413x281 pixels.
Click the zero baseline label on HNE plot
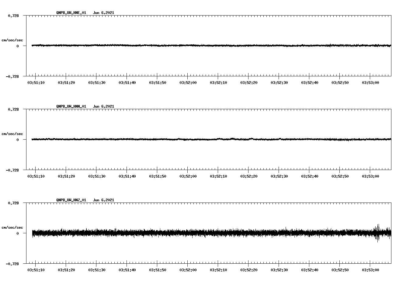pyautogui.click(x=18, y=46)
